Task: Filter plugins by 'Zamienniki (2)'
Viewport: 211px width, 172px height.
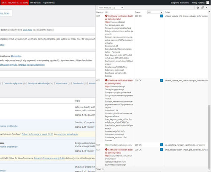Action: 80,83
